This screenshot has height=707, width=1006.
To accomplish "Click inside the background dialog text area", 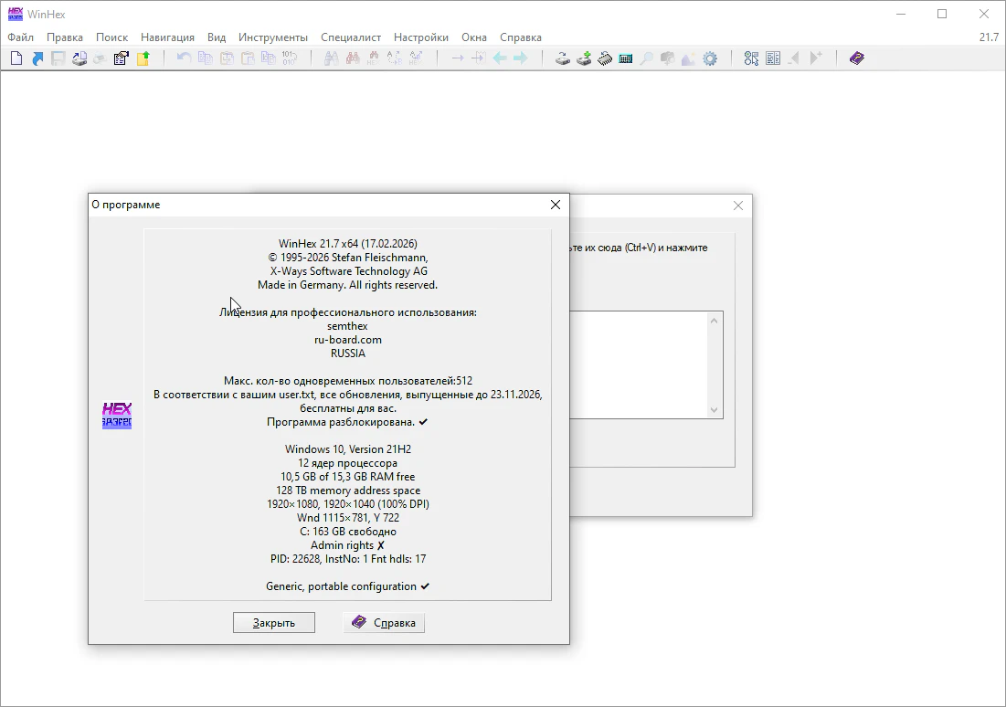I will click(640, 365).
